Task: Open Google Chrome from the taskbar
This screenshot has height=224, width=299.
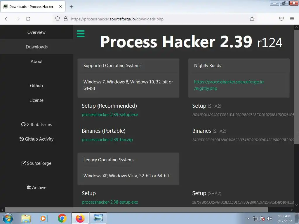Action: point(62,218)
